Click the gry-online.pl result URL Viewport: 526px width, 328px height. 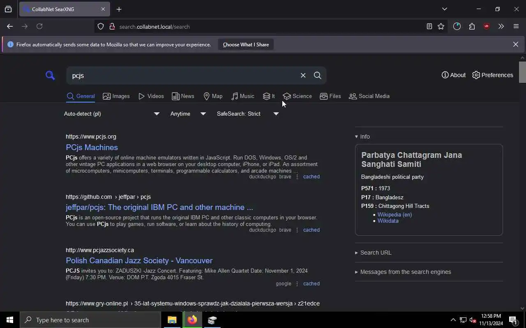click(193, 303)
